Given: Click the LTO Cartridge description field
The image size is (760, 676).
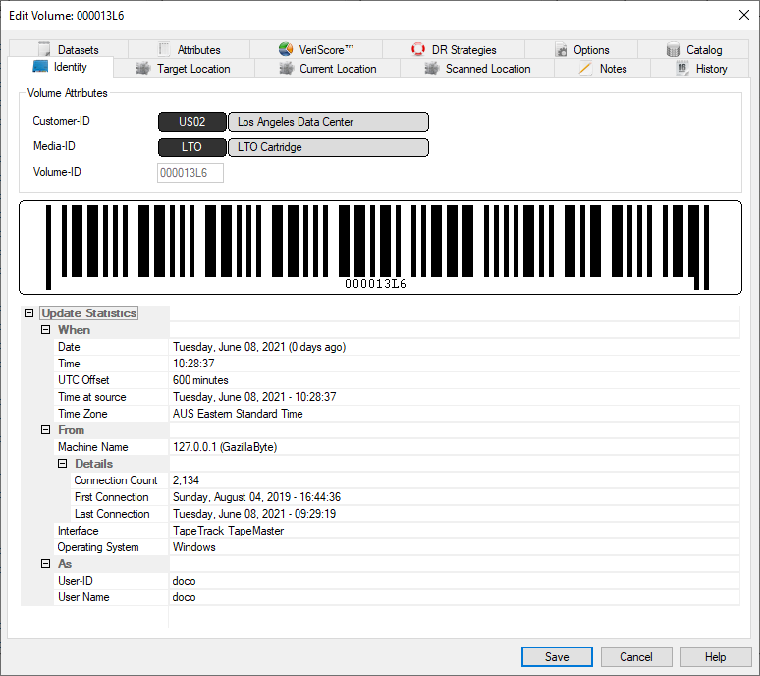Looking at the screenshot, I should coord(328,147).
